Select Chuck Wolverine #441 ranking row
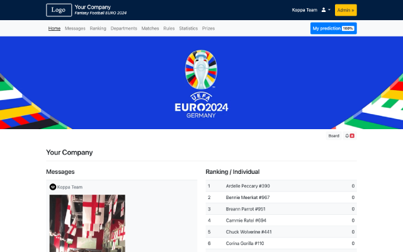This screenshot has height=252, width=403. click(281, 232)
